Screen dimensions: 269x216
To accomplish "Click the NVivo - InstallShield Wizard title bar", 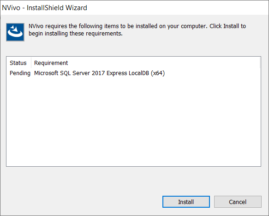I will (x=135, y=8).
